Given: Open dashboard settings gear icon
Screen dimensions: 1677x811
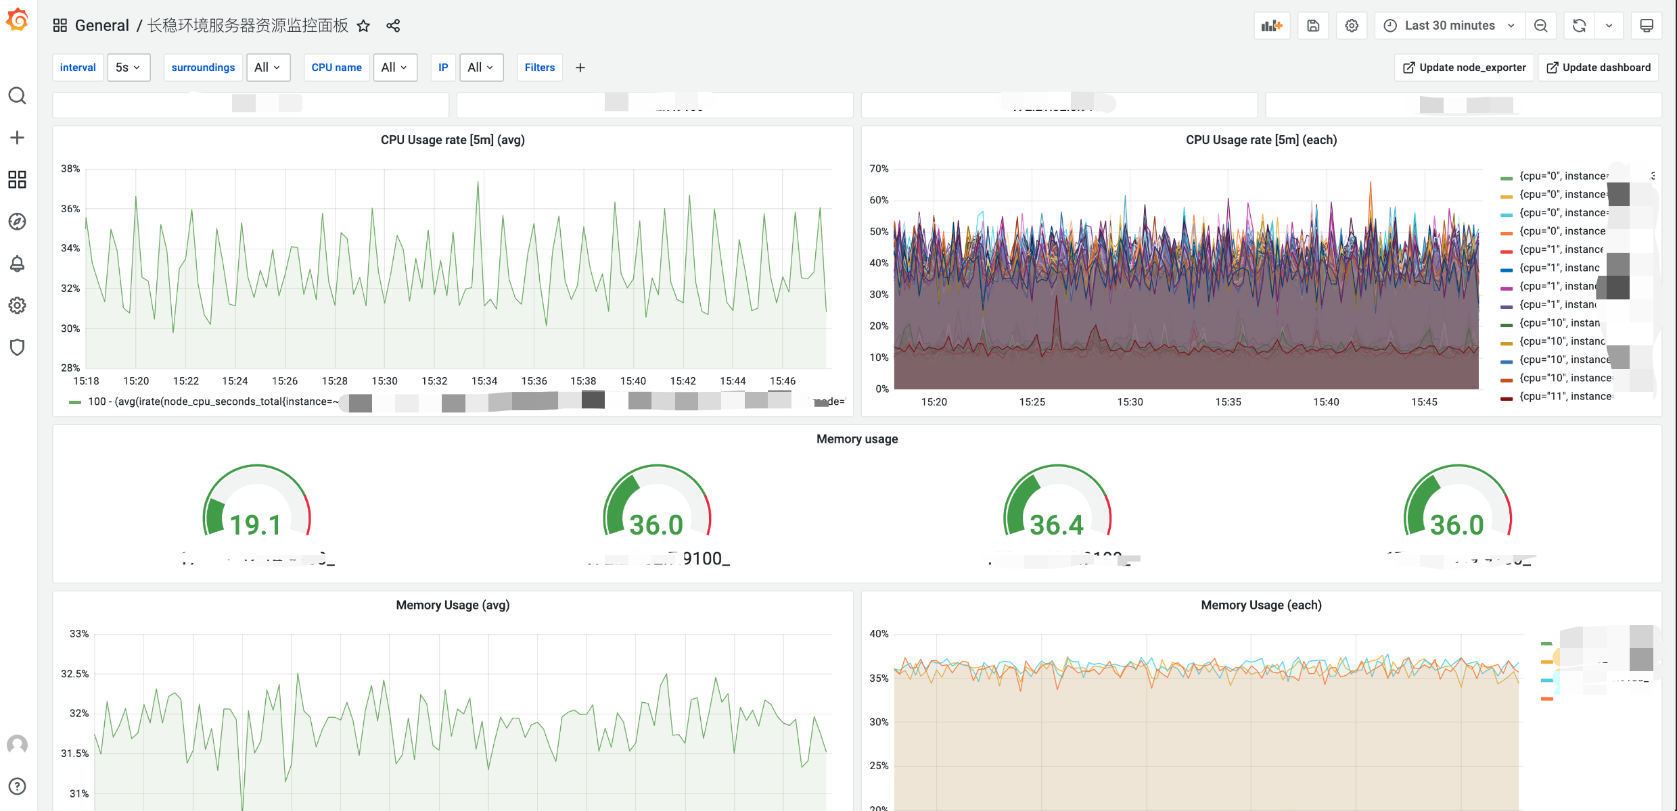Looking at the screenshot, I should [x=1352, y=26].
